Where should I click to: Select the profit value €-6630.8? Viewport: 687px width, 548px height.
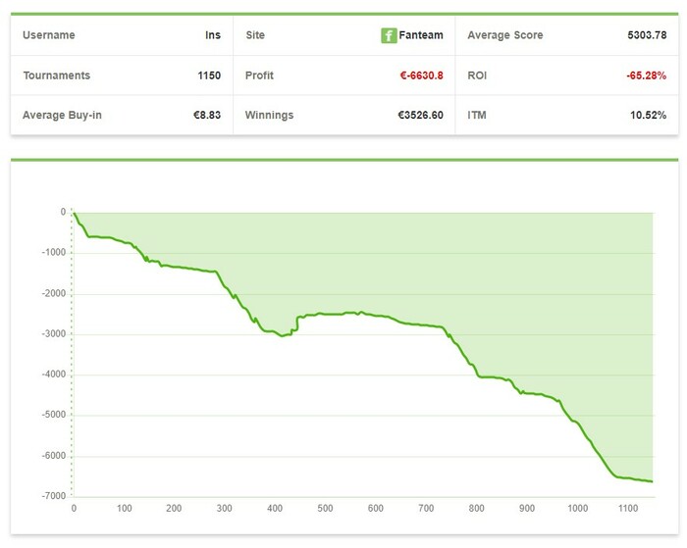point(421,75)
